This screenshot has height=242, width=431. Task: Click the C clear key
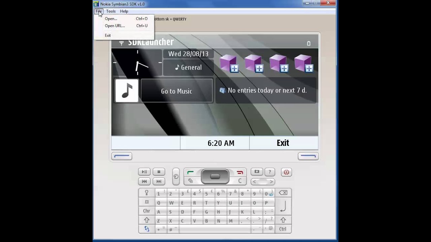point(240,181)
